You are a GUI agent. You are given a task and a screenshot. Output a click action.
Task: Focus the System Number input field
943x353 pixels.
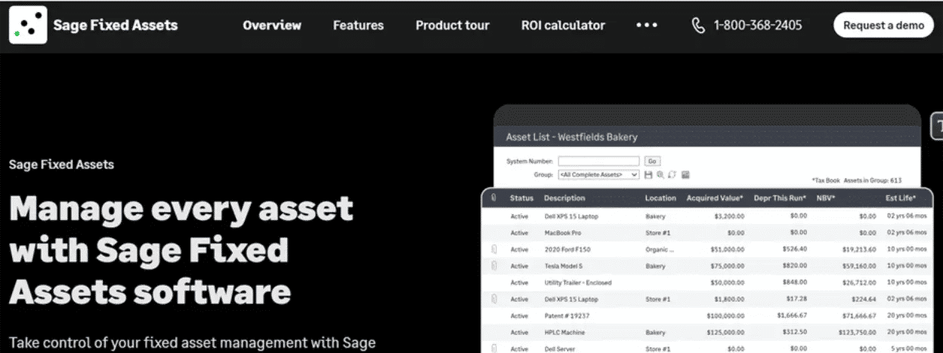coord(598,161)
